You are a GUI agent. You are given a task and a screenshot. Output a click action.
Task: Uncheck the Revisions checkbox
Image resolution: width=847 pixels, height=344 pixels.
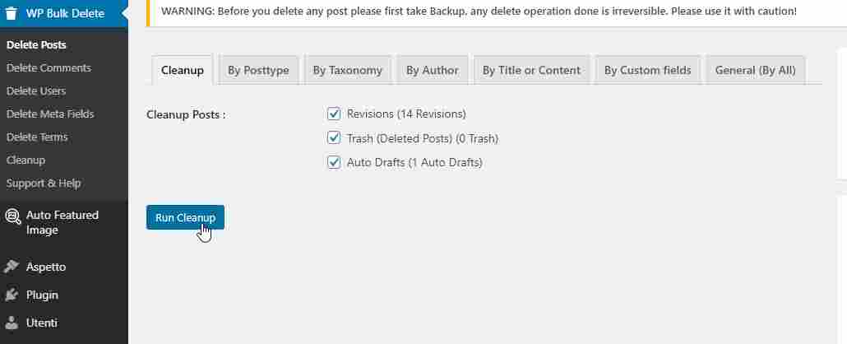[x=334, y=114]
